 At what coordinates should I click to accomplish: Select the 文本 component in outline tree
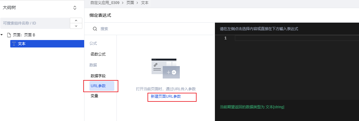click(47, 44)
